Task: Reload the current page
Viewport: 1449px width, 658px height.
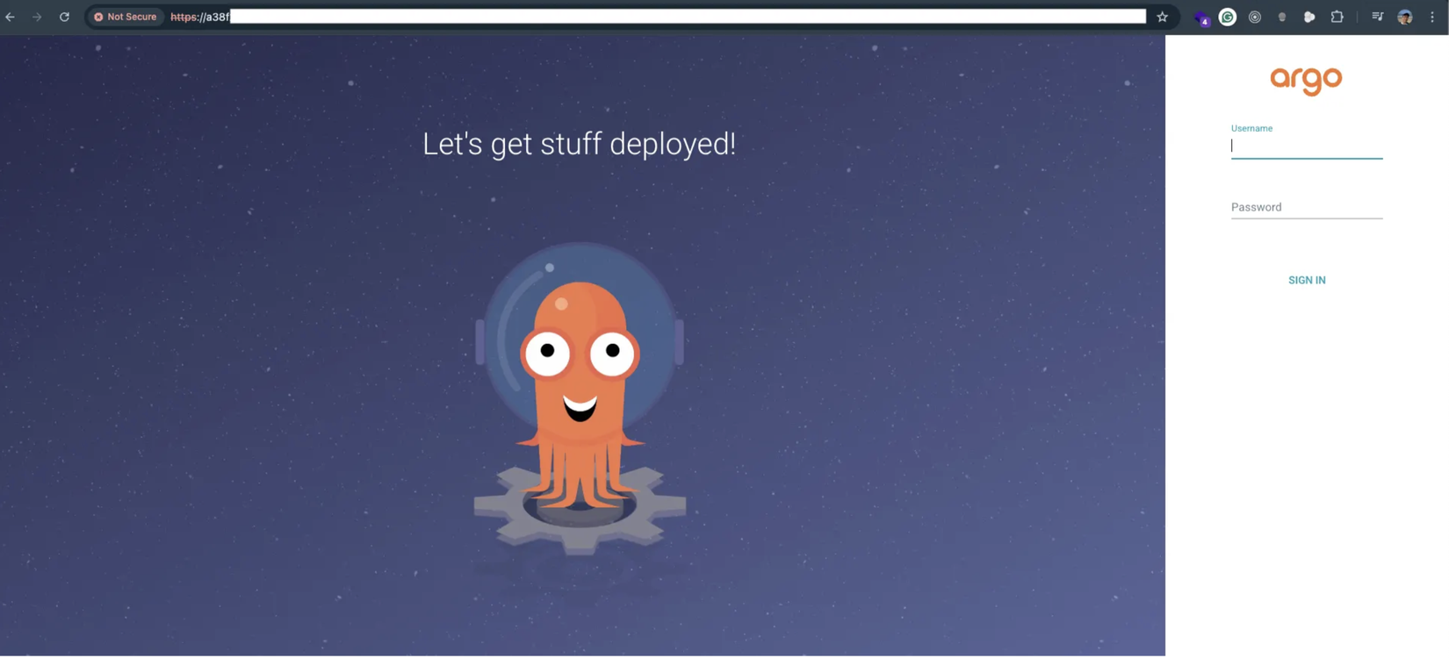Action: 64,17
